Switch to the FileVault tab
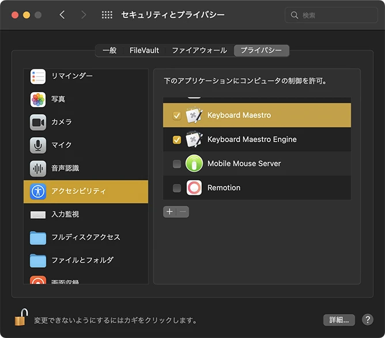Image resolution: width=385 pixels, height=338 pixels. tap(144, 51)
